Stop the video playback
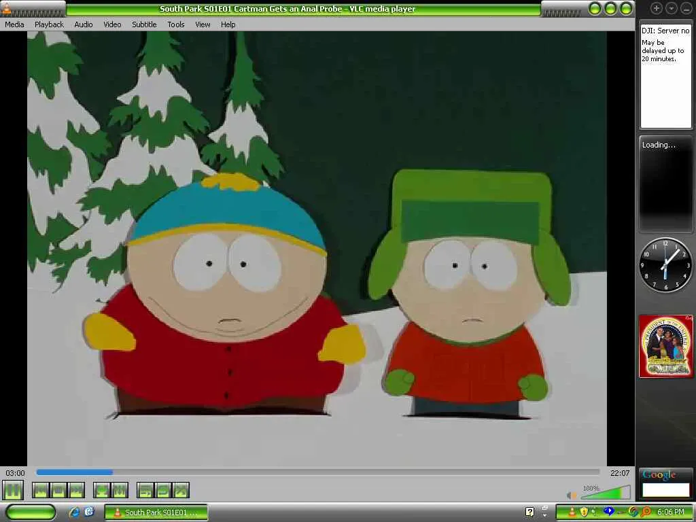The height and width of the screenshot is (522, 696). pos(58,491)
